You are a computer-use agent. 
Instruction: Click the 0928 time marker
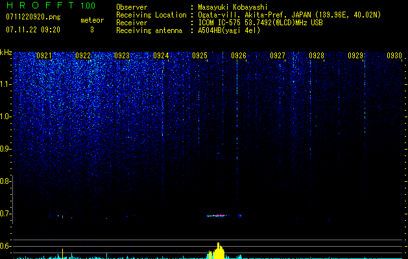click(317, 56)
